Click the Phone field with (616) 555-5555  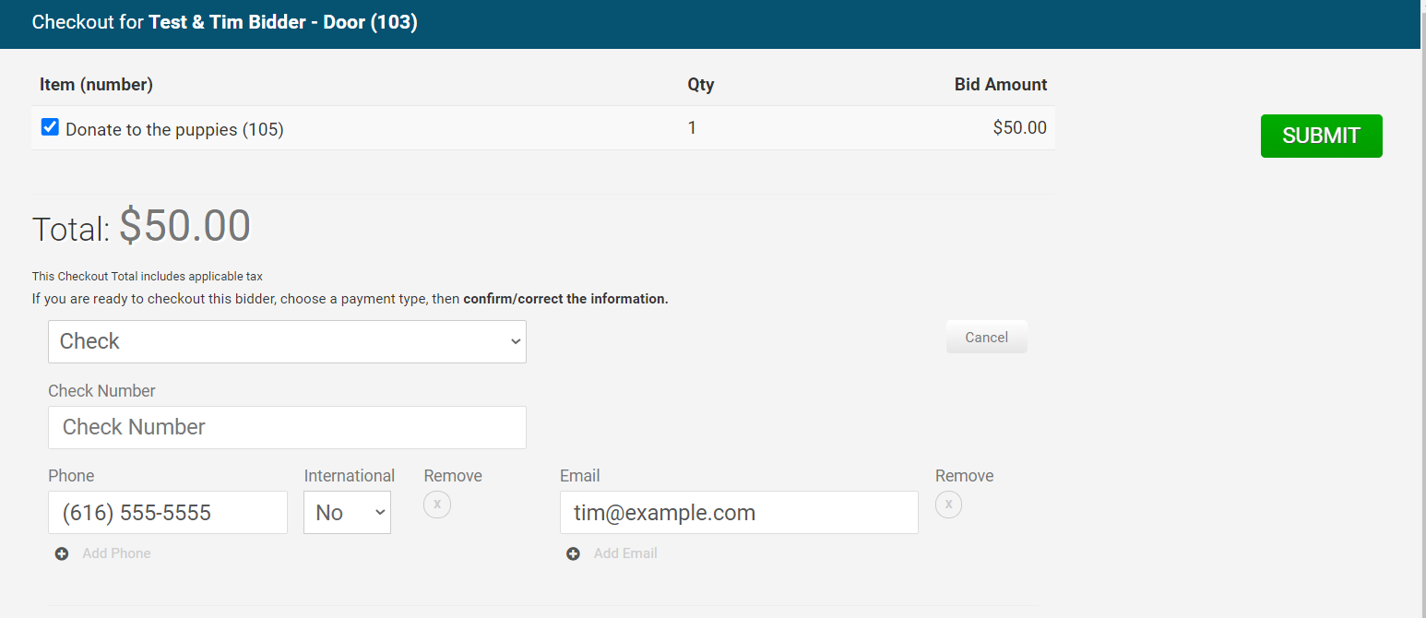(x=168, y=513)
